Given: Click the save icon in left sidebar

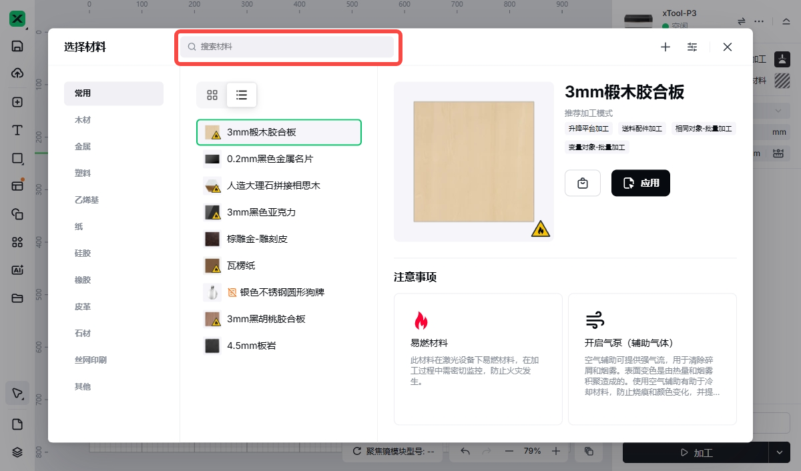Looking at the screenshot, I should [17, 46].
